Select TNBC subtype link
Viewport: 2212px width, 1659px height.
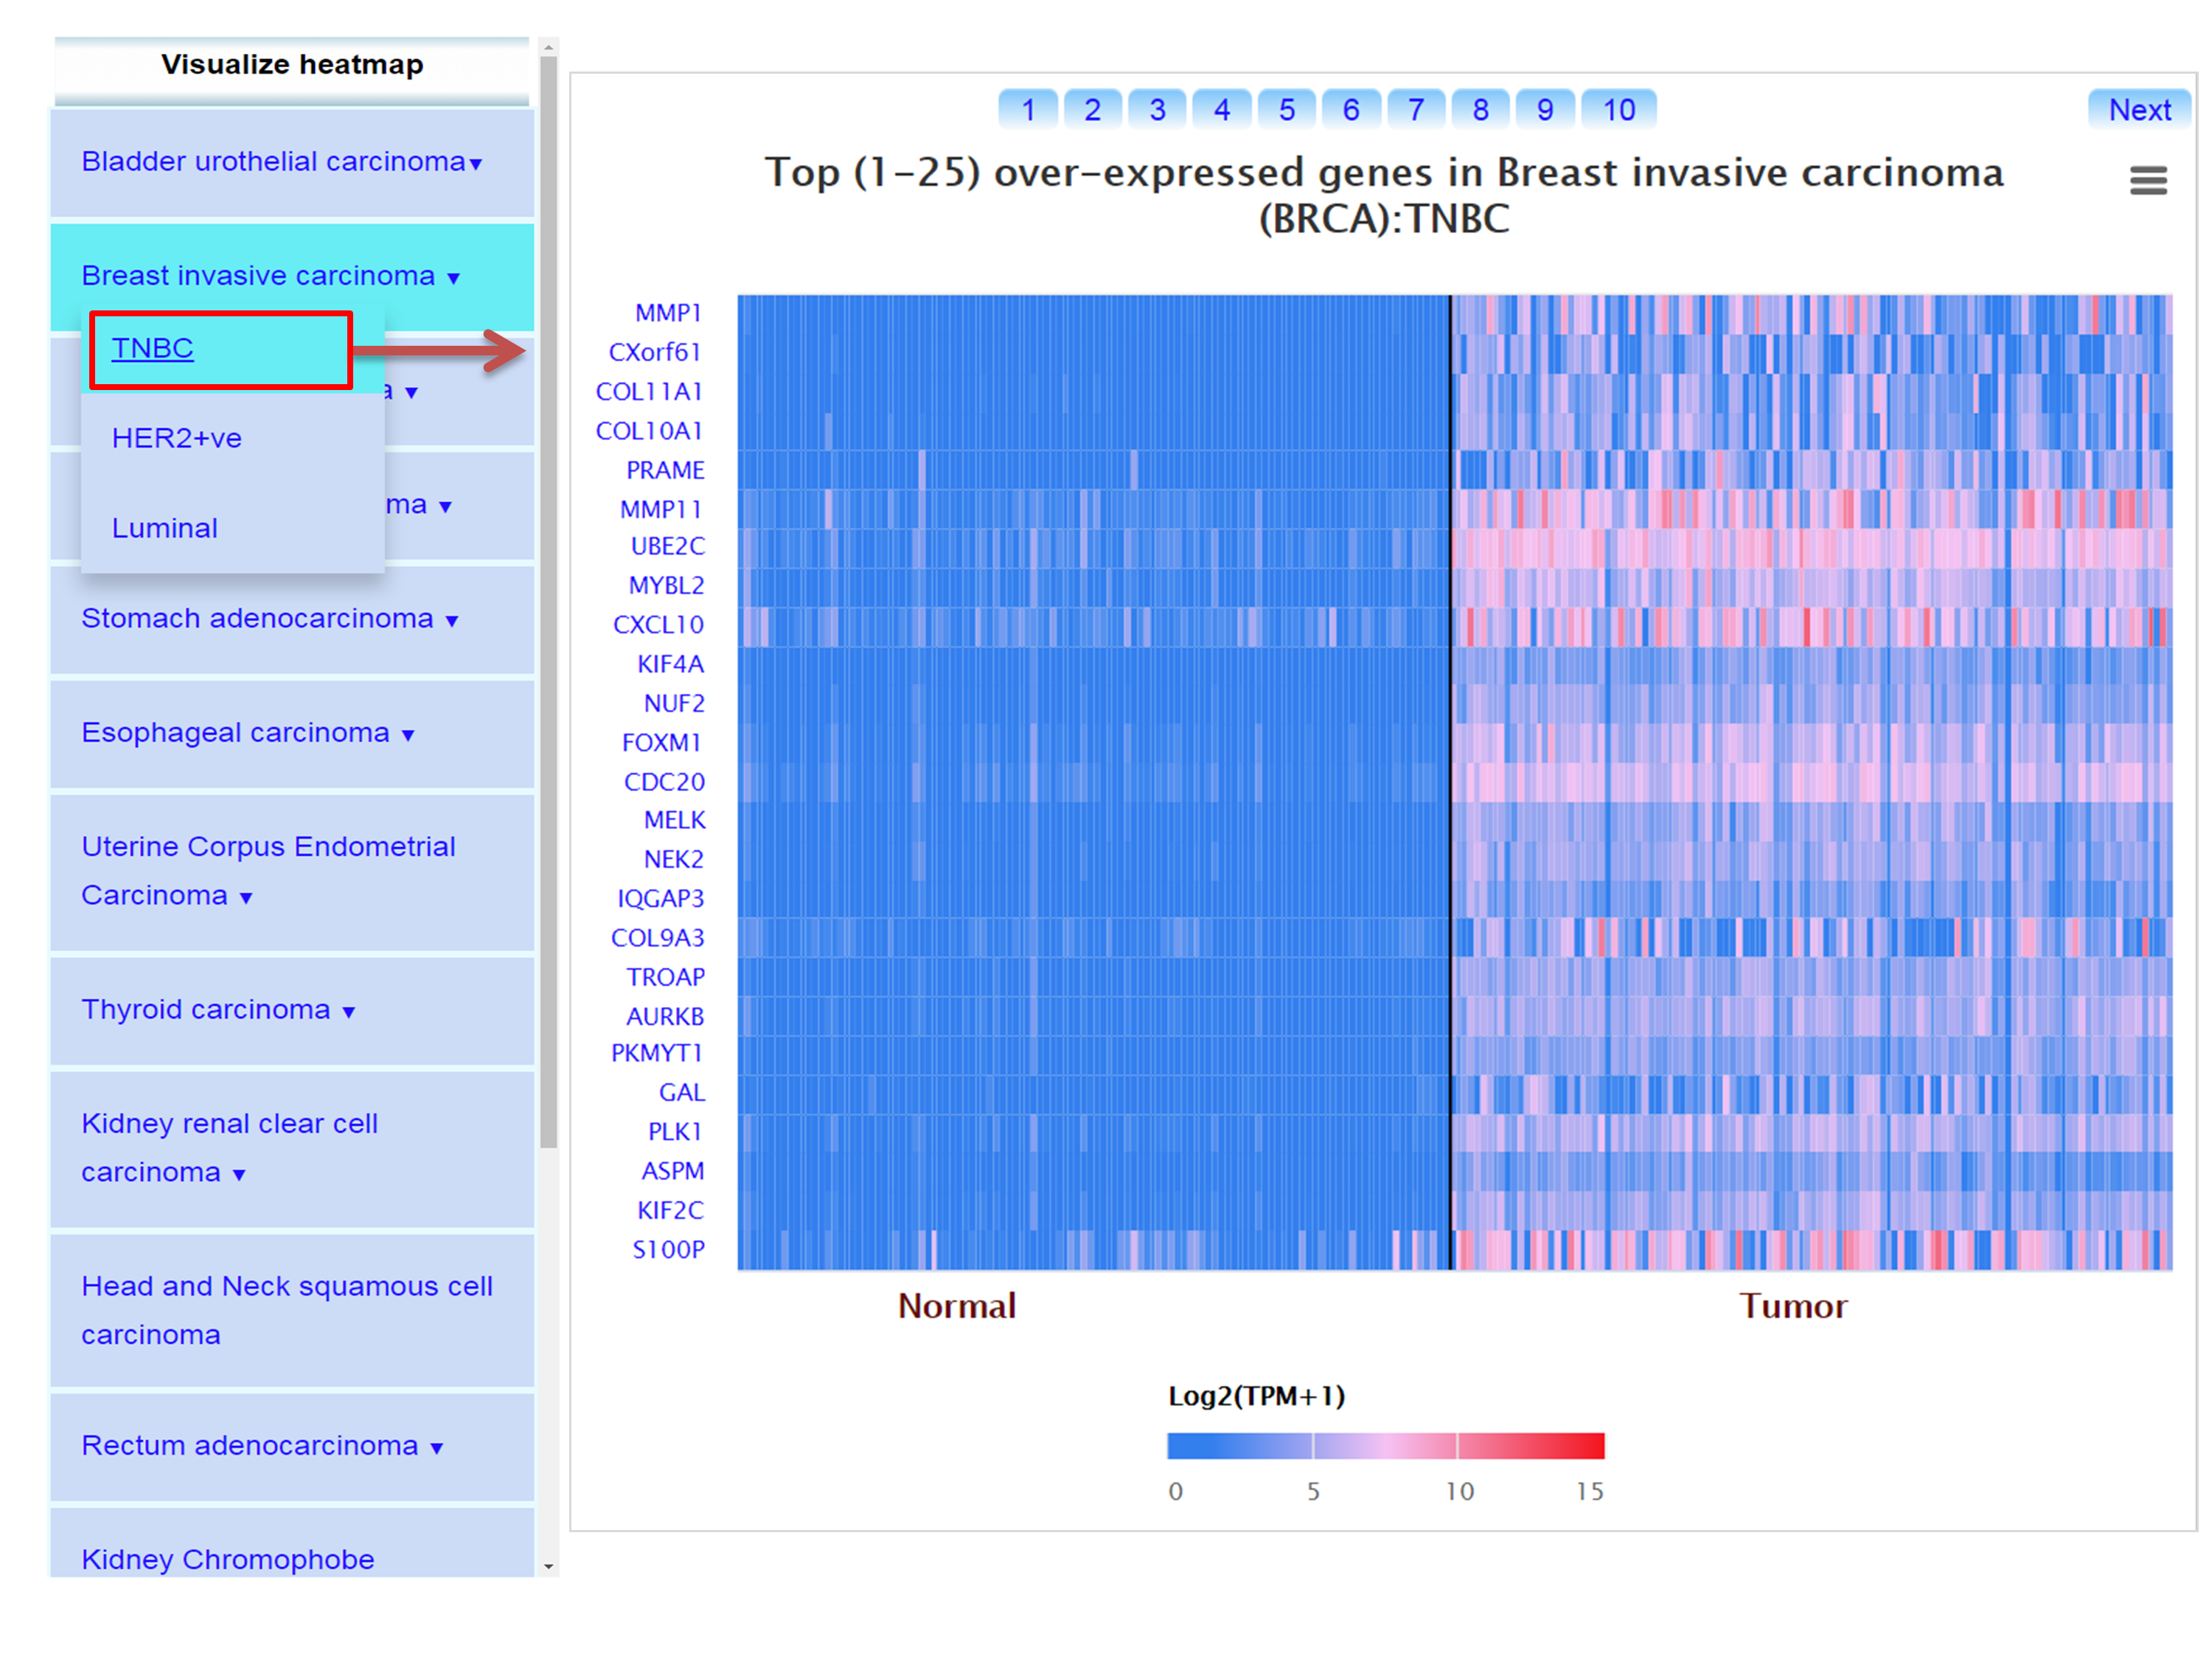tap(152, 348)
